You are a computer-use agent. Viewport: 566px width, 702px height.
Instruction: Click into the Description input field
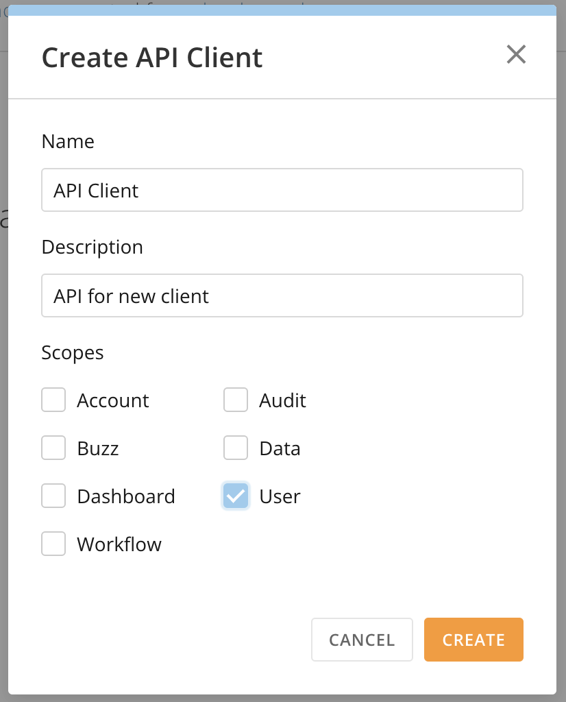[282, 295]
